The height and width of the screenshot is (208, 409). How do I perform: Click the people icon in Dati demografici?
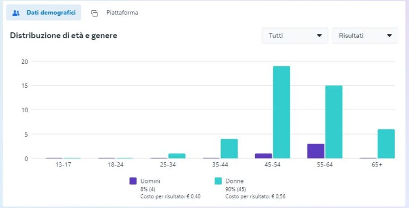(16, 13)
